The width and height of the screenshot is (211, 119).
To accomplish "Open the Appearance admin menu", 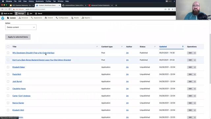I will (37, 18).
